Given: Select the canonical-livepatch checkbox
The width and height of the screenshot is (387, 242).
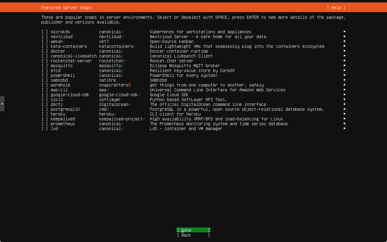Looking at the screenshot, I should (45, 56).
